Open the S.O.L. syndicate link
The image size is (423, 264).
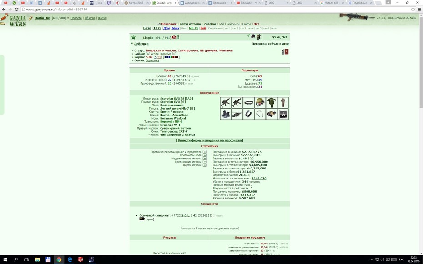tap(186, 215)
